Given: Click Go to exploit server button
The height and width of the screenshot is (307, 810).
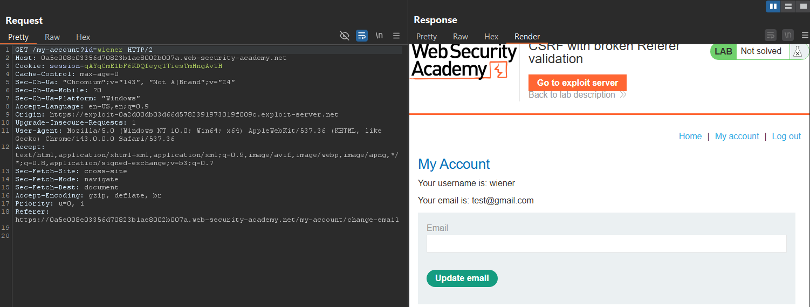Looking at the screenshot, I should [578, 83].
